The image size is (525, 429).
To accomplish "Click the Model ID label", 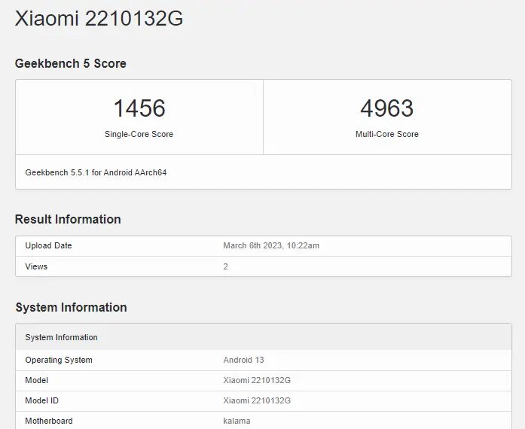I will [42, 401].
